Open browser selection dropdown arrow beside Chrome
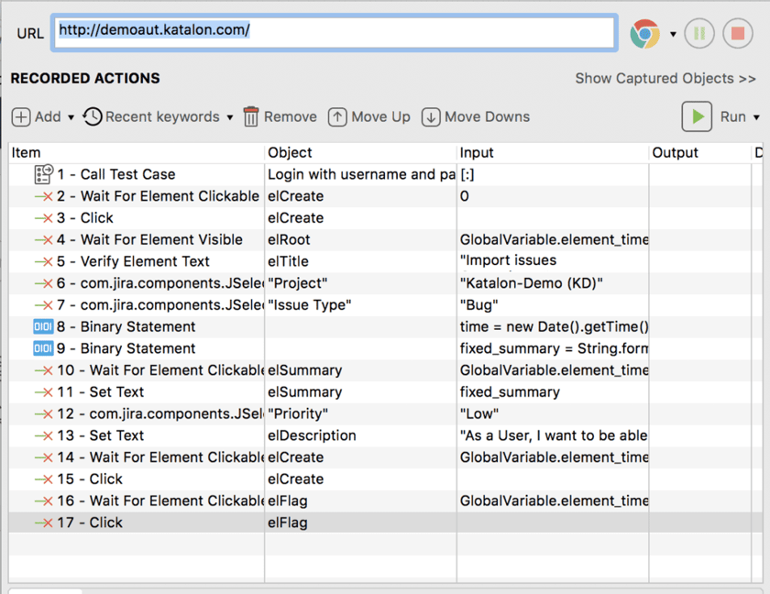The image size is (770, 594). point(673,34)
